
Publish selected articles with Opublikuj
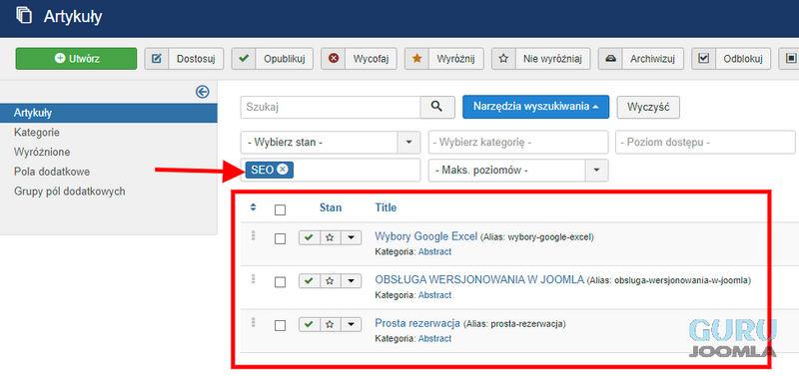[273, 59]
